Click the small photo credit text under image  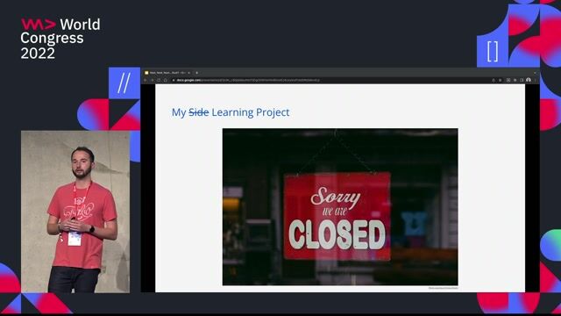click(443, 288)
